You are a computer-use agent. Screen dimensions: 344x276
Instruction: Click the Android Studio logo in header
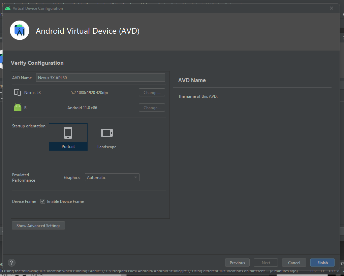tap(20, 30)
